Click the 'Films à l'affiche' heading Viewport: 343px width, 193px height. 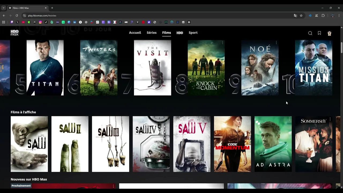(23, 112)
